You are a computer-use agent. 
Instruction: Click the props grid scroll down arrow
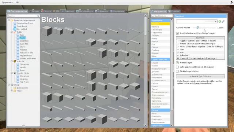146,125
